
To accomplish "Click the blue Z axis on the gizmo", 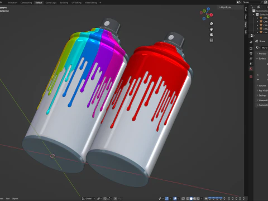I will coord(208,9).
